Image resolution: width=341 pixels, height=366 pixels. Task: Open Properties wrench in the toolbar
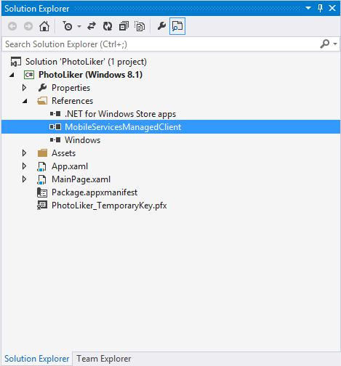click(x=161, y=26)
